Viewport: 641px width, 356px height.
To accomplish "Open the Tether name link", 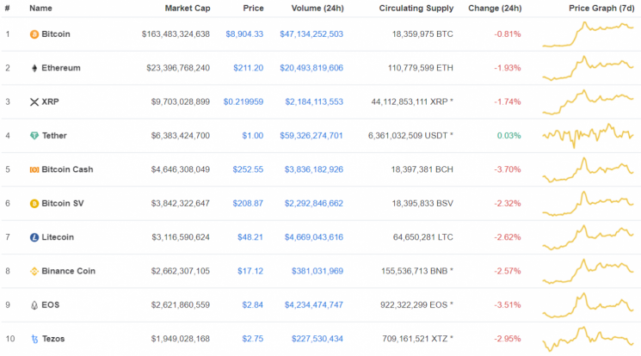I will coord(54,136).
